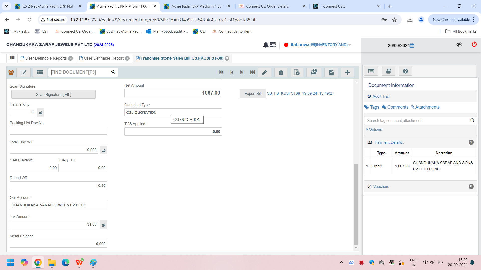Screen dimensions: 481x270
Task: Jump to first document record
Action: 221,72
